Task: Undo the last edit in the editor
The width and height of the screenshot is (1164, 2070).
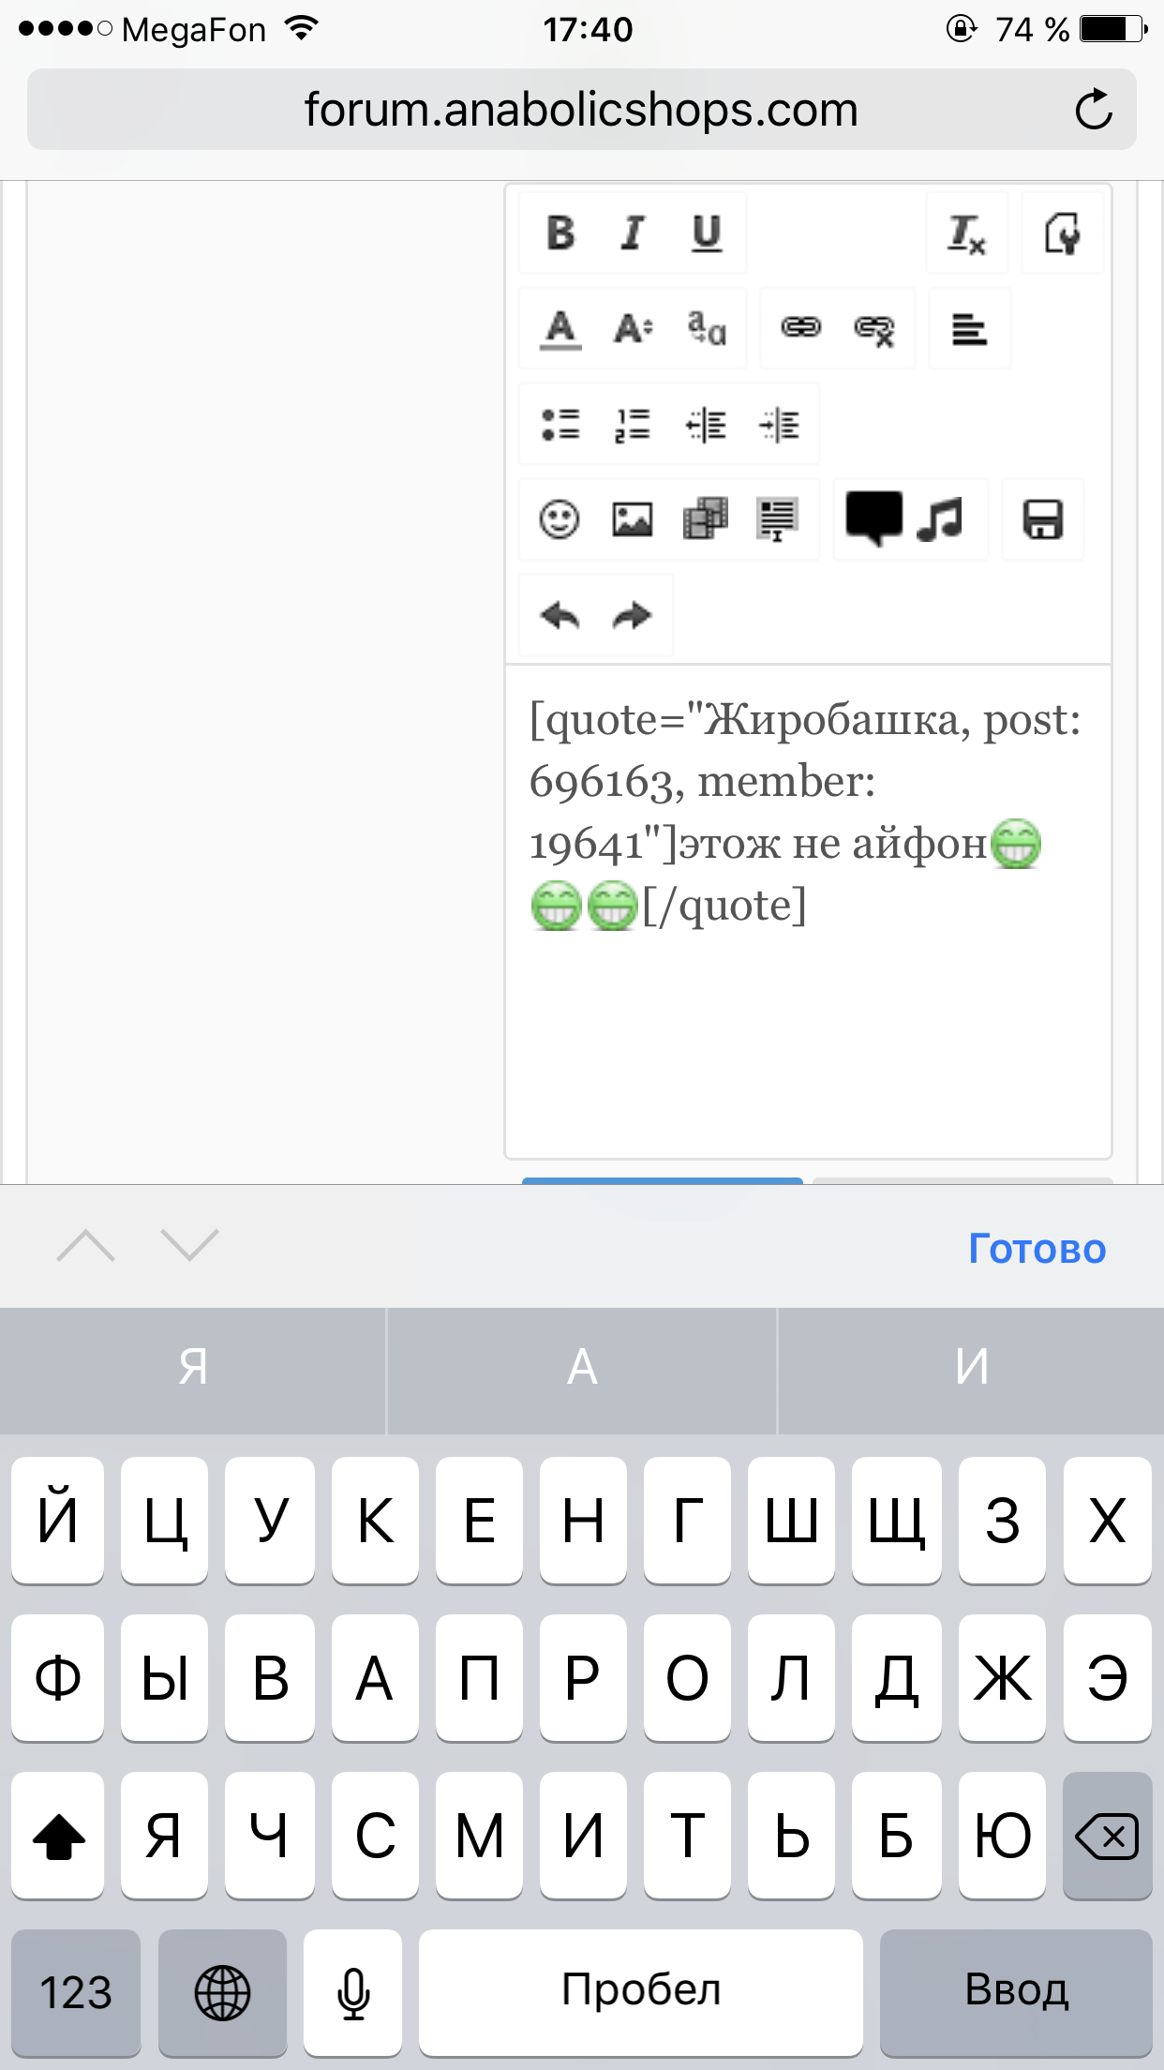Action: 560,616
